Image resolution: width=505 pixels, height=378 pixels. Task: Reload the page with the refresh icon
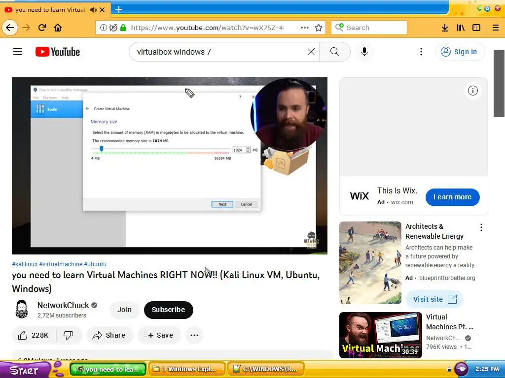[x=42, y=28]
